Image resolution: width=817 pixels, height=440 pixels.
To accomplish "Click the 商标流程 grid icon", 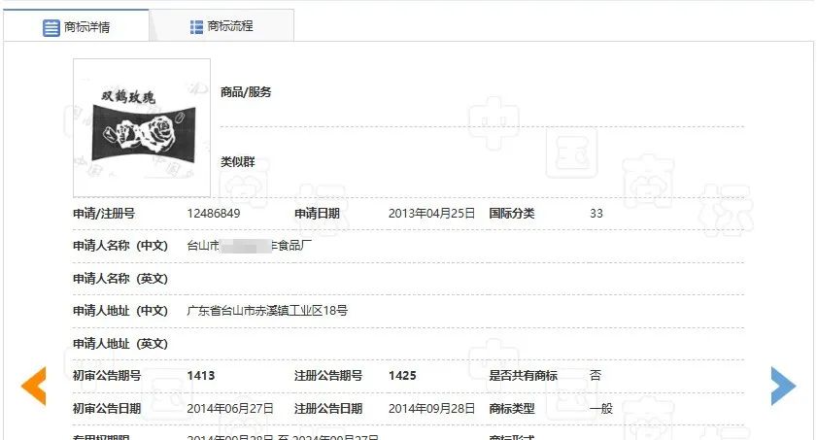I will click(x=196, y=26).
